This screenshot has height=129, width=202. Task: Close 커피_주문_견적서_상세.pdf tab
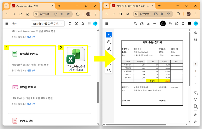(x=152, y=6)
